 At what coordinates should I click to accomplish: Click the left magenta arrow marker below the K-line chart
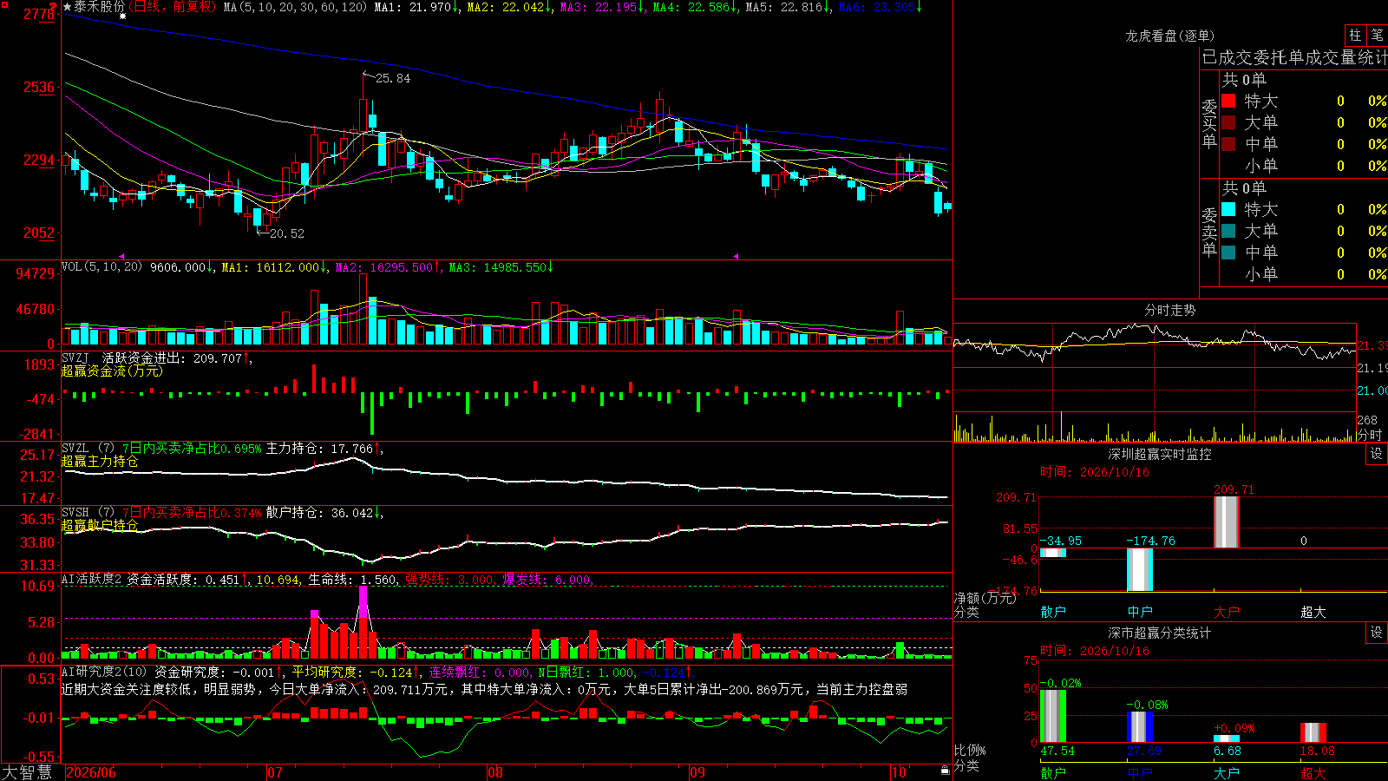[121, 256]
